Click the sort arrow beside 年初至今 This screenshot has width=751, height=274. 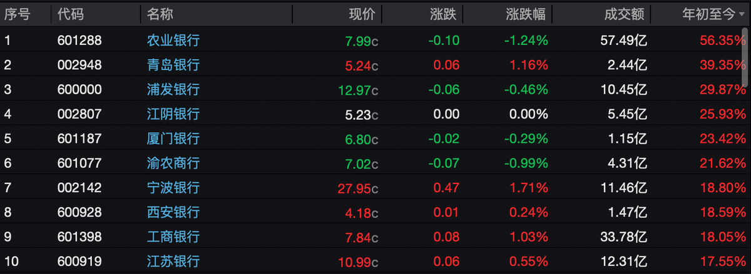pyautogui.click(x=742, y=14)
